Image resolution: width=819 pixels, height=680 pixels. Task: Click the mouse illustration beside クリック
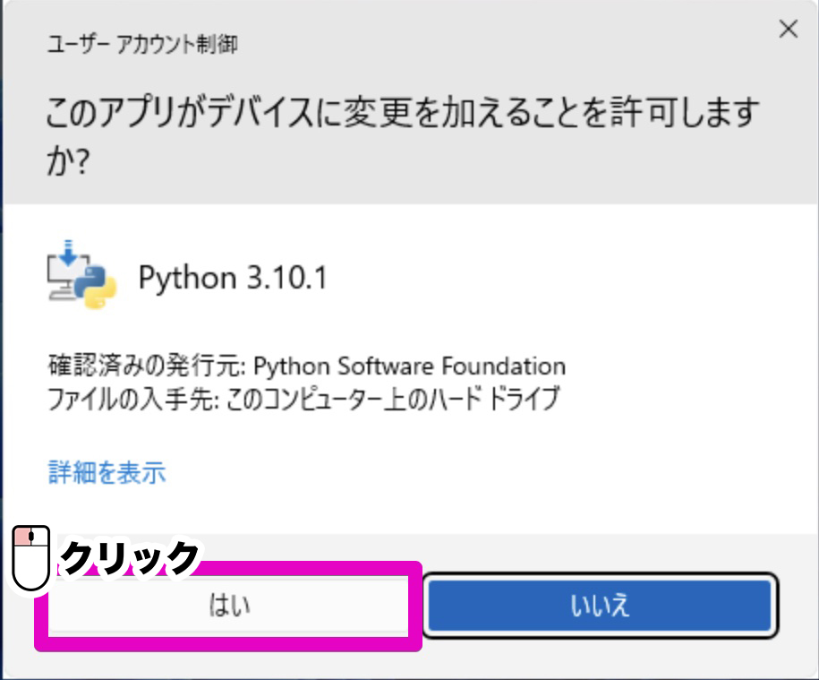31,557
